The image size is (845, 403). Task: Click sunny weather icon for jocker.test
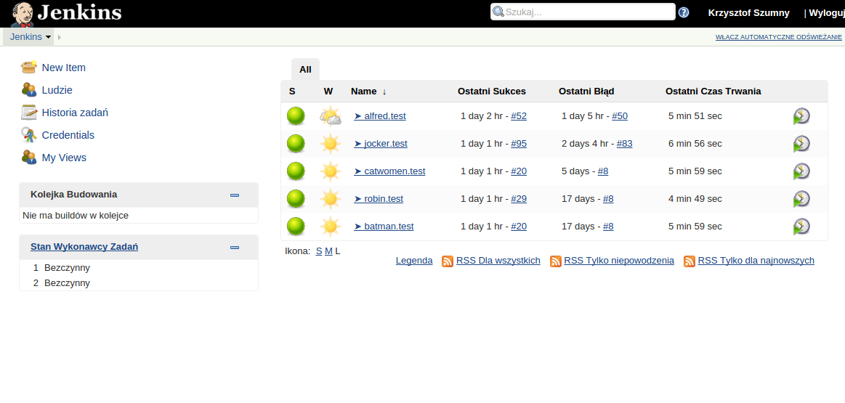tap(331, 144)
